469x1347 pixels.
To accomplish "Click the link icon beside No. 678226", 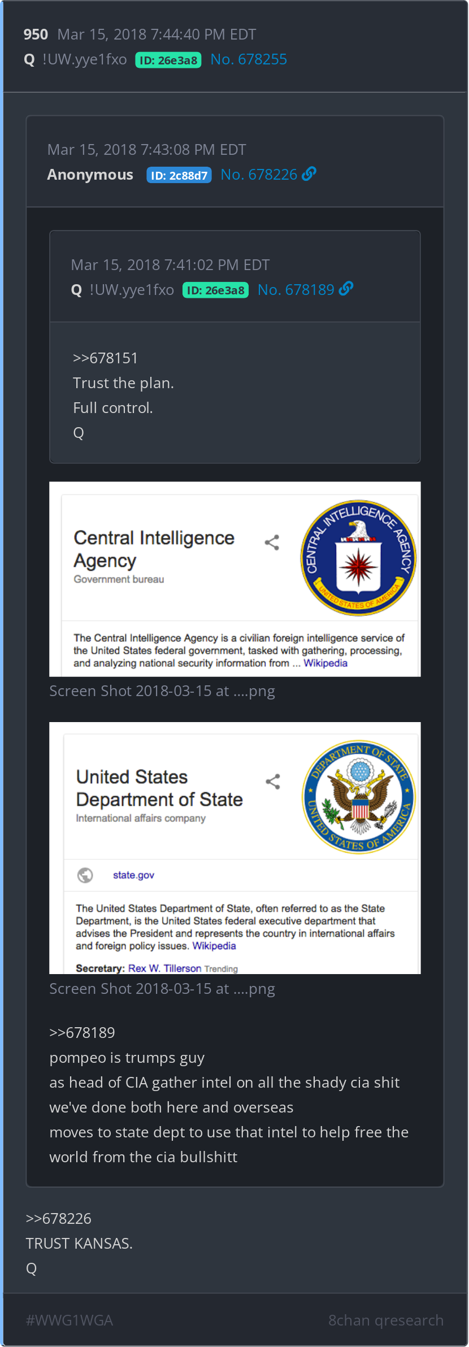I will [309, 174].
